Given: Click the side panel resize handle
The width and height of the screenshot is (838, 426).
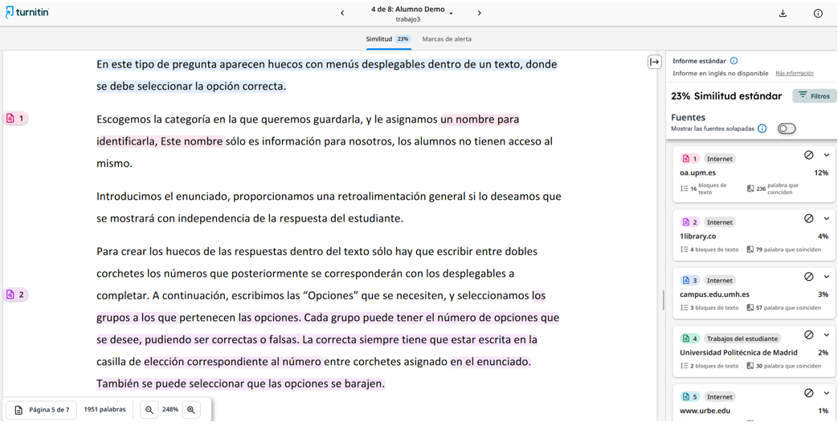Looking at the screenshot, I should [x=663, y=300].
